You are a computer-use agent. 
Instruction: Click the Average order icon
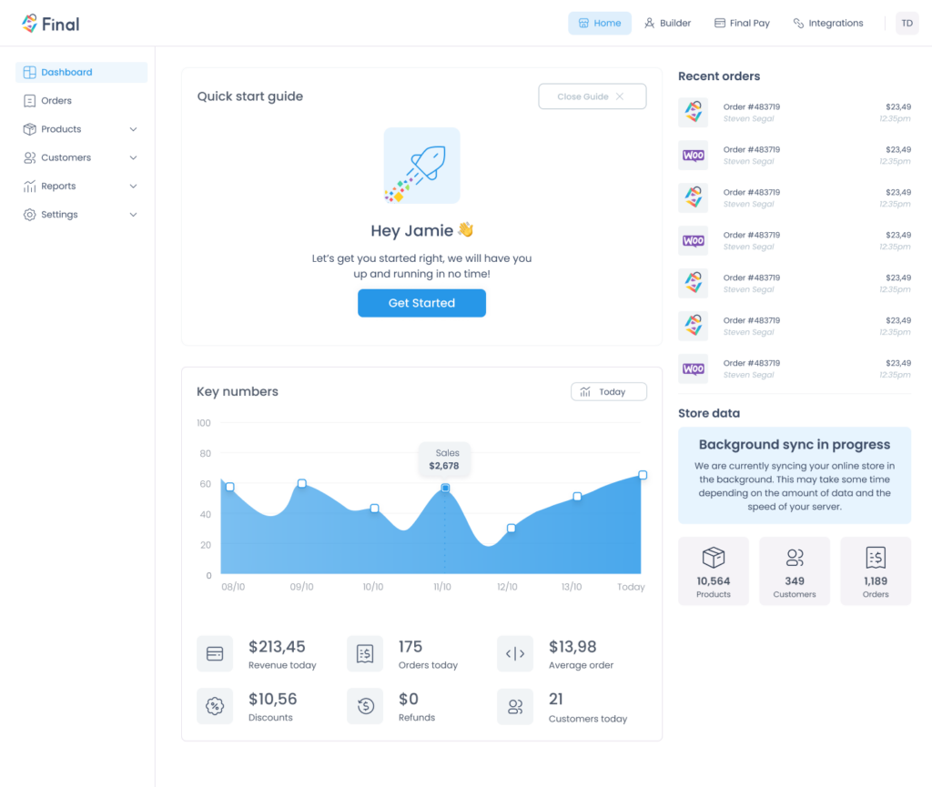[x=515, y=654]
